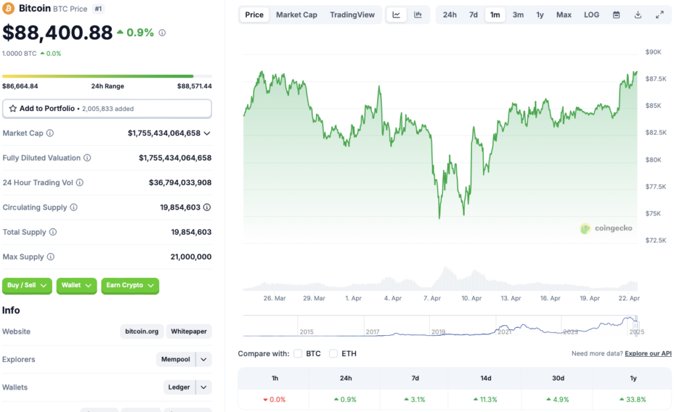
Task: Toggle logarithmic scale with LOG
Action: point(590,14)
